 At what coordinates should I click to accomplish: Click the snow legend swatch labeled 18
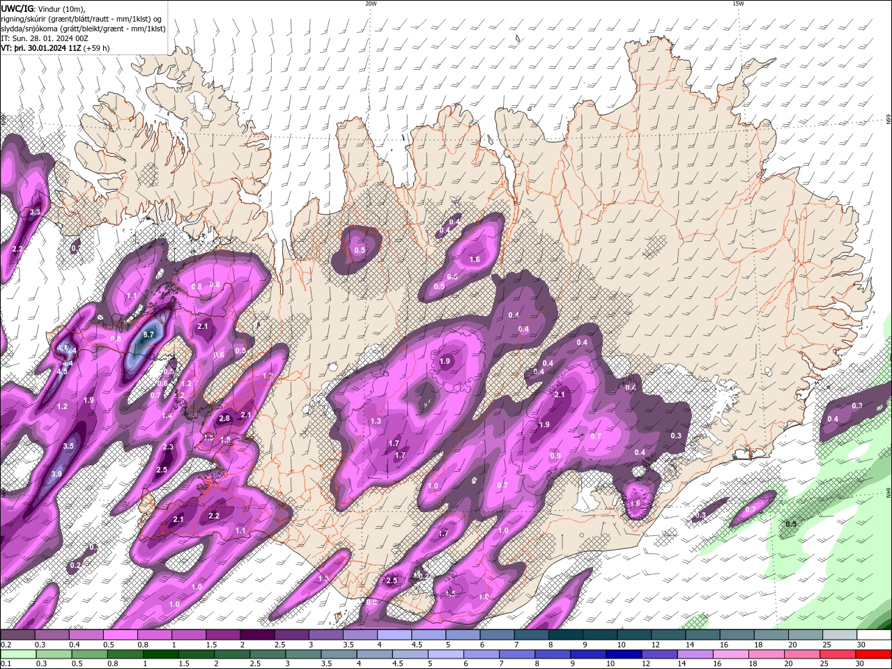771,635
